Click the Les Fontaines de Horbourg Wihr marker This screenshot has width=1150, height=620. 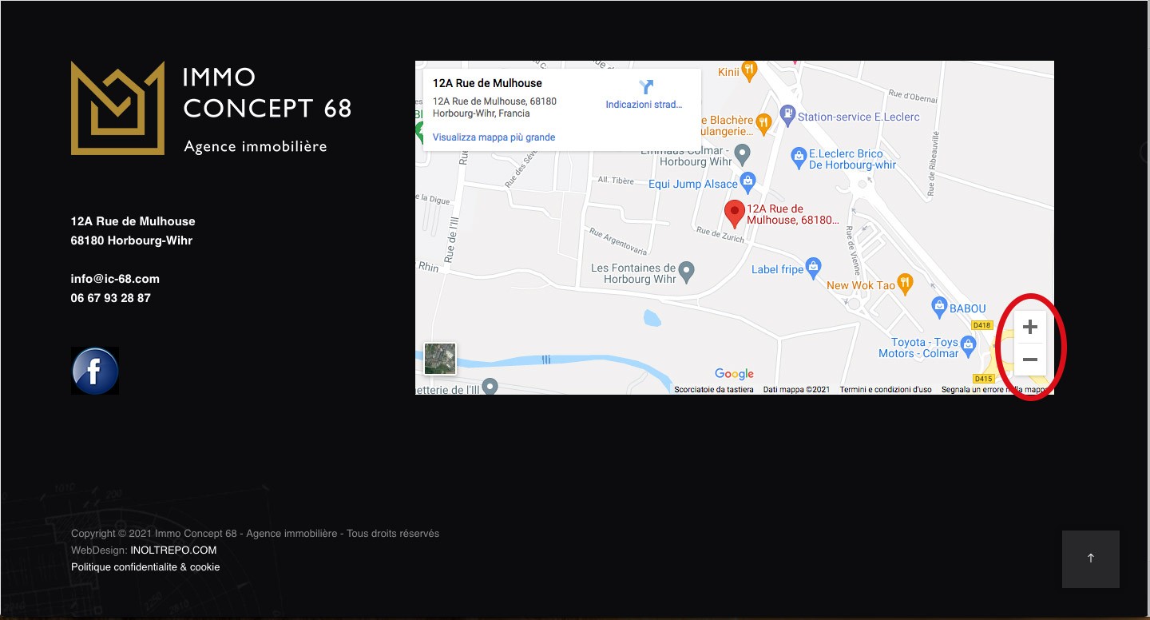pyautogui.click(x=686, y=270)
